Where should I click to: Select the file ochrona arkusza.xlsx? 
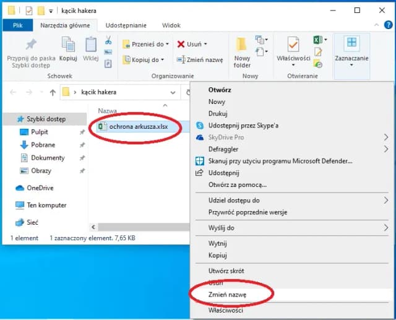[x=137, y=127]
